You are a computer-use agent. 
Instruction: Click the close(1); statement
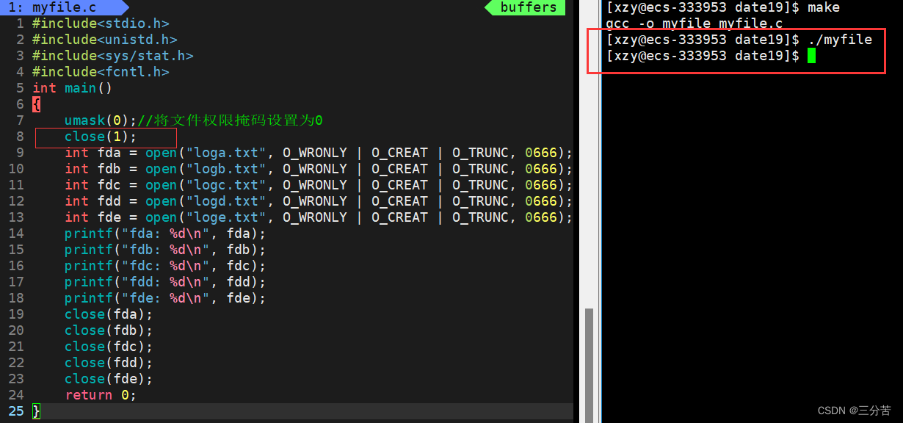coord(101,137)
